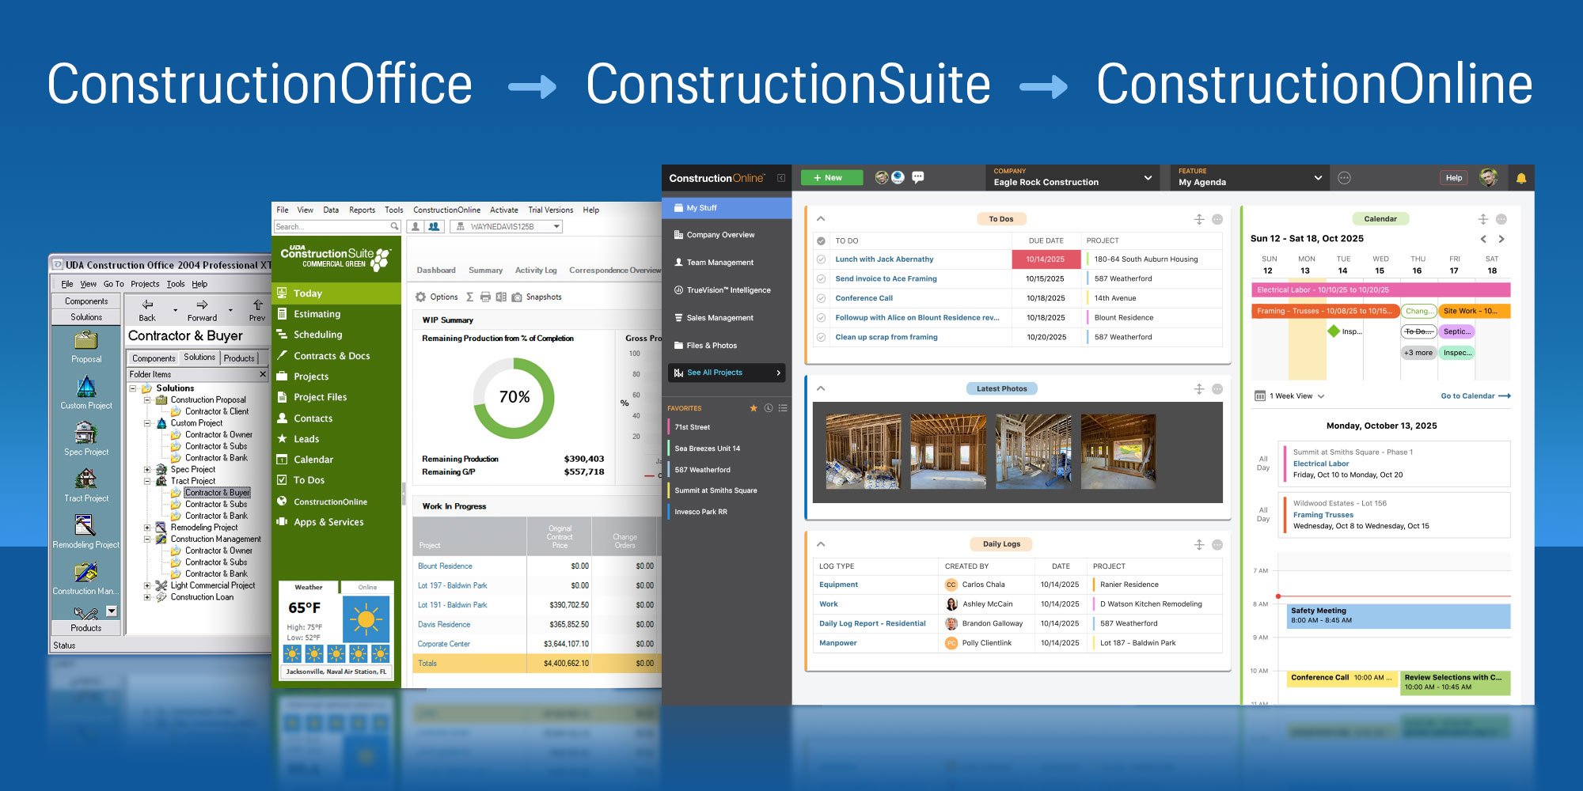The height and width of the screenshot is (791, 1583).
Task: Click the Forward arrow in ConstructionOffice toolbar
Action: pyautogui.click(x=202, y=305)
